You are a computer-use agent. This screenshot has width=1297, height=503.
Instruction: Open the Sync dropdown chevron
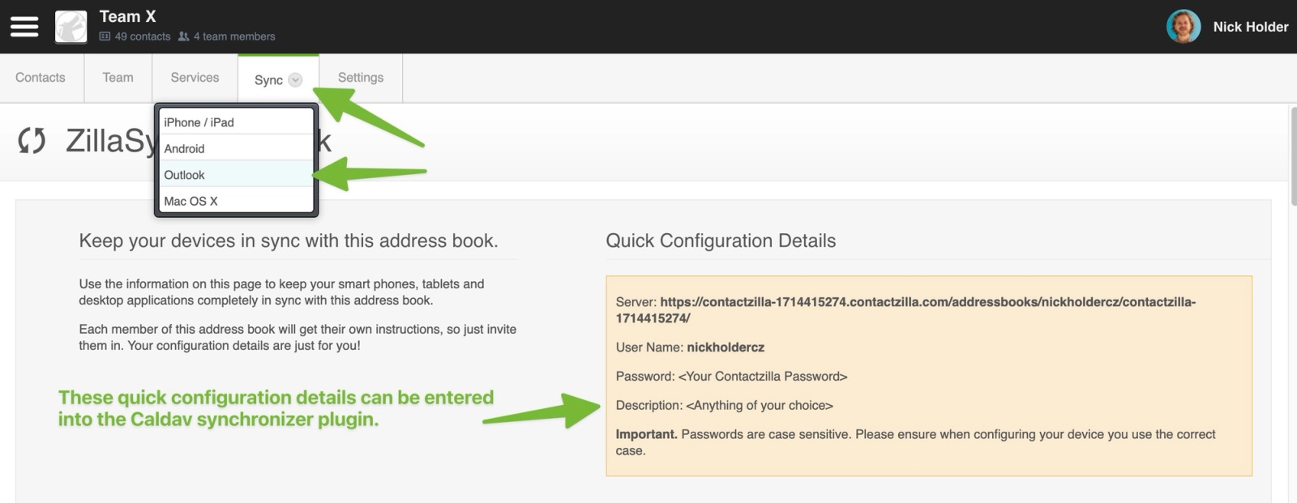[295, 80]
